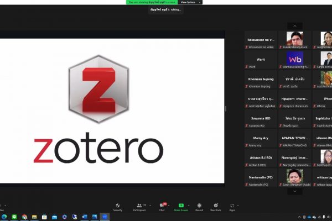Select video tile of man with glasses, top row
The height and width of the screenshot is (221, 332).
click(295, 40)
